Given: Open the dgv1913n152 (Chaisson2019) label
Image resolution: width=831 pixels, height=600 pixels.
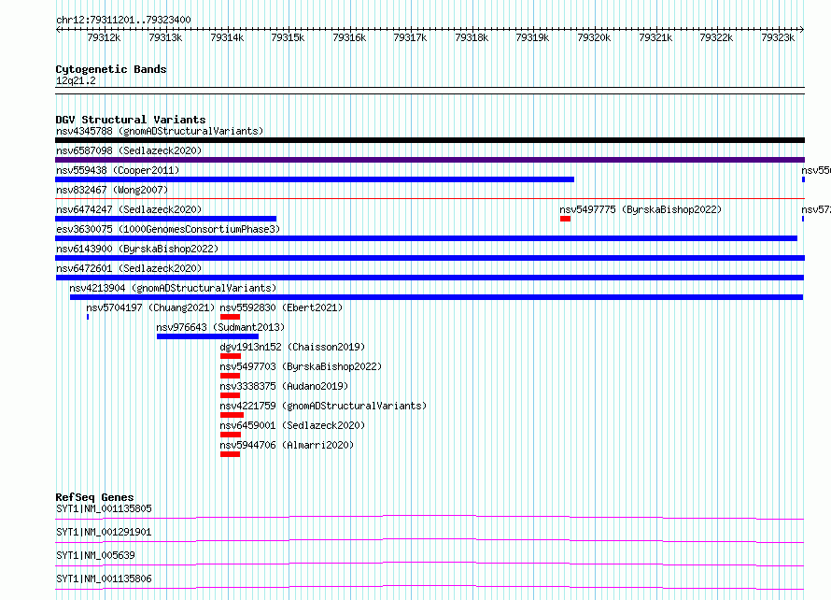Looking at the screenshot, I should coord(292,347).
